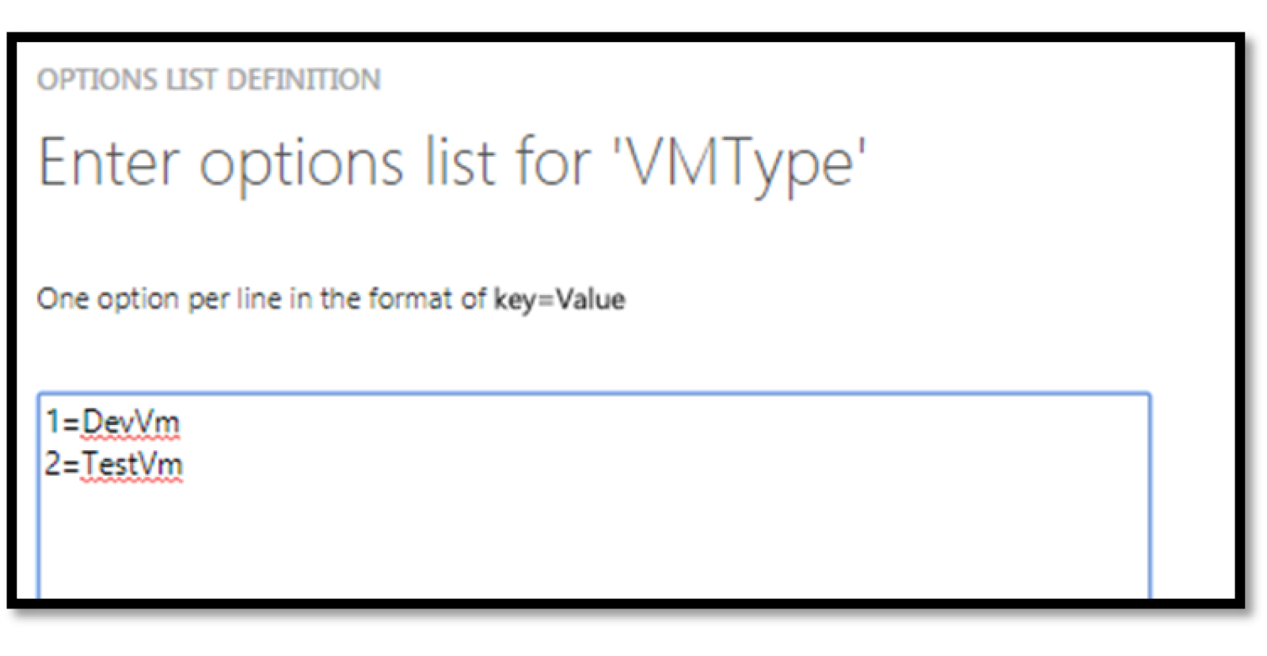The image size is (1267, 656).
Task: Click the word "format" in the instruction
Action: (410, 299)
